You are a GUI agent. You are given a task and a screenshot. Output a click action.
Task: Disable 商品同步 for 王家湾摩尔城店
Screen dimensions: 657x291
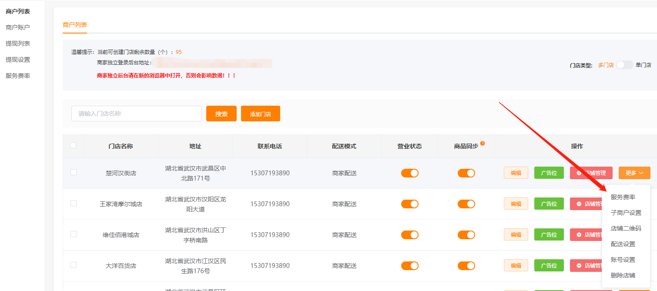[x=466, y=204]
